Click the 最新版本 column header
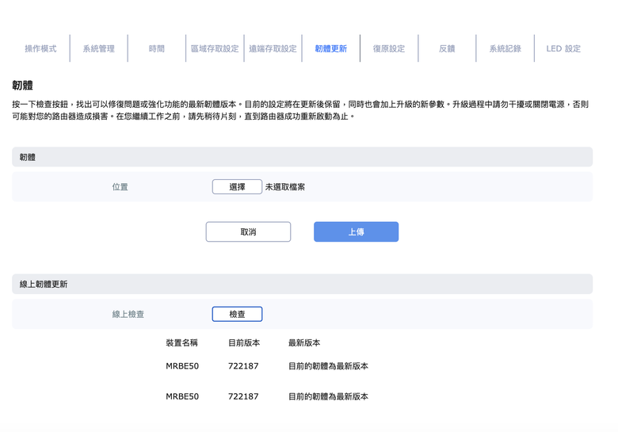618x432 pixels. (x=304, y=342)
